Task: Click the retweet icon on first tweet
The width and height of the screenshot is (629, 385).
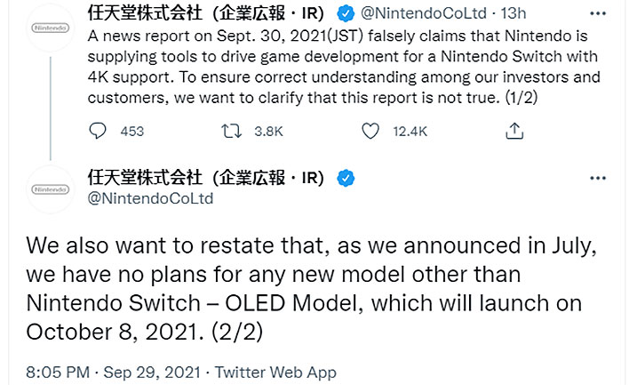Action: [x=232, y=131]
